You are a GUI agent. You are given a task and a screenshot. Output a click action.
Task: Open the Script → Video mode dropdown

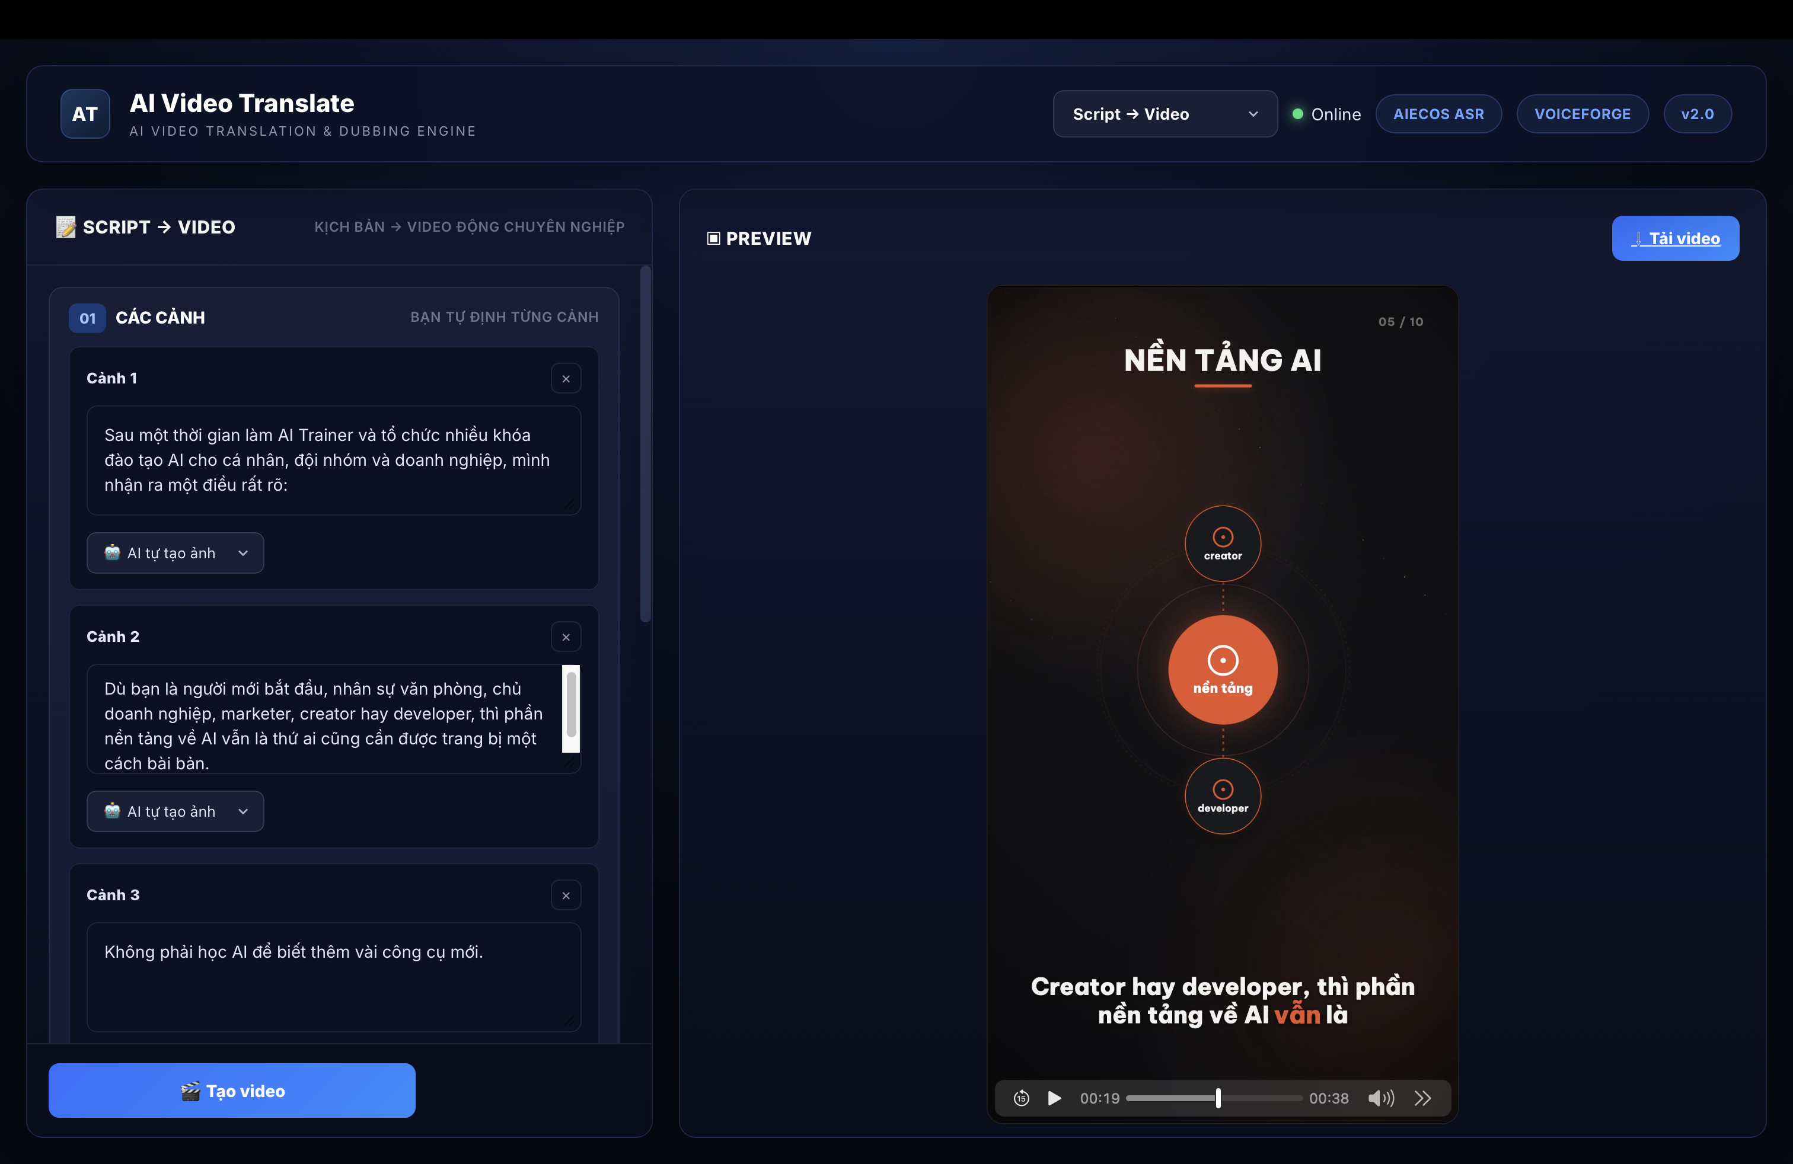point(1165,114)
